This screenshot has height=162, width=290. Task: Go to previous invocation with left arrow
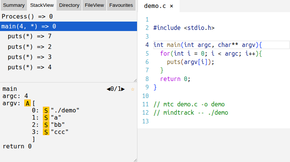(109, 89)
